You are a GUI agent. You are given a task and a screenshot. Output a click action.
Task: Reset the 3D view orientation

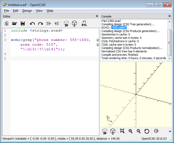[x=147, y=131]
